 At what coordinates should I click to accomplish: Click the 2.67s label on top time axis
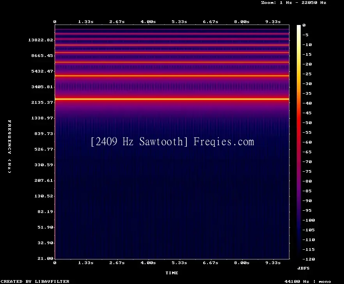pyautogui.click(x=117, y=22)
